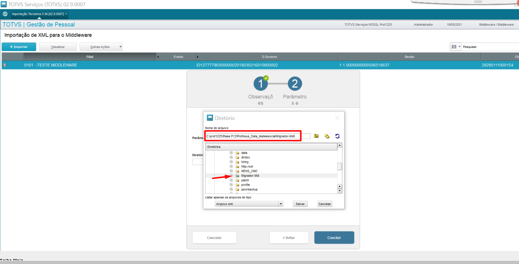Click Cancelar in the Diretório dialog
519x264 pixels.
pyautogui.click(x=325, y=204)
